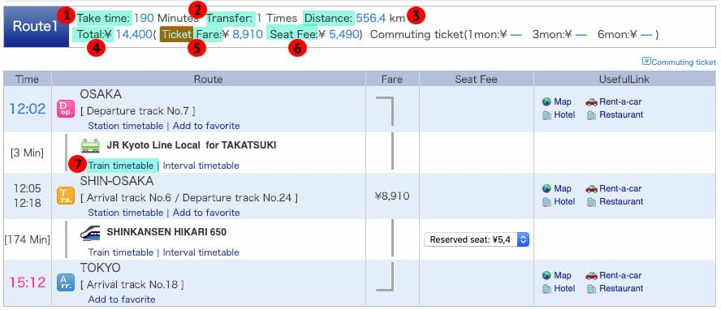Click the [3 Min] duration cell

point(28,153)
